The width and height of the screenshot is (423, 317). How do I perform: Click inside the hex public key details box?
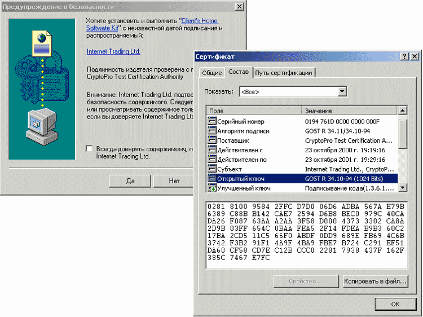pos(306,235)
